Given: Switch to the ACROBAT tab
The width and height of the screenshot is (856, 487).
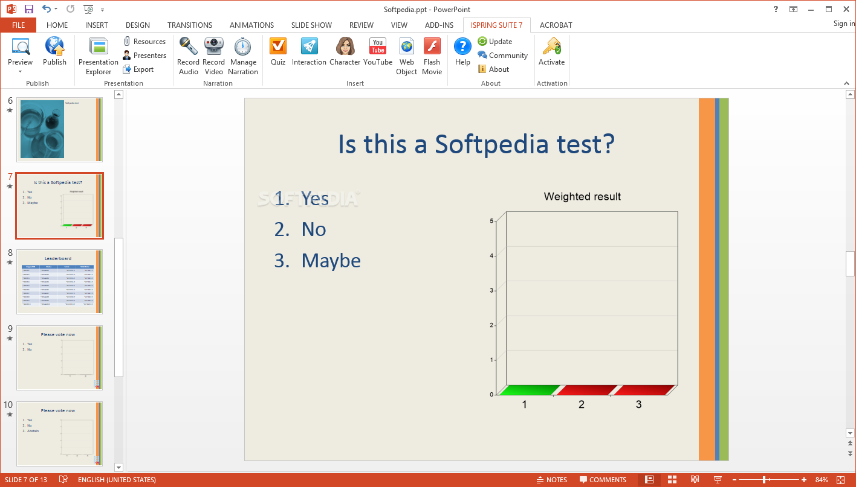Looking at the screenshot, I should pos(556,25).
